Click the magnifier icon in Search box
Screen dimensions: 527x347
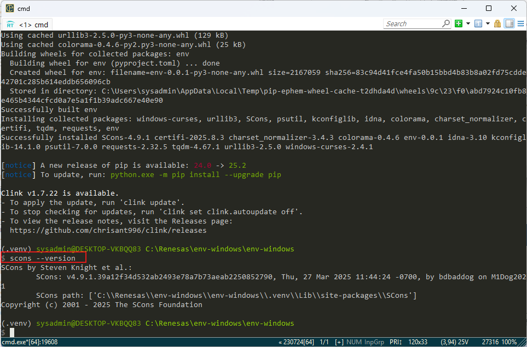(x=446, y=23)
